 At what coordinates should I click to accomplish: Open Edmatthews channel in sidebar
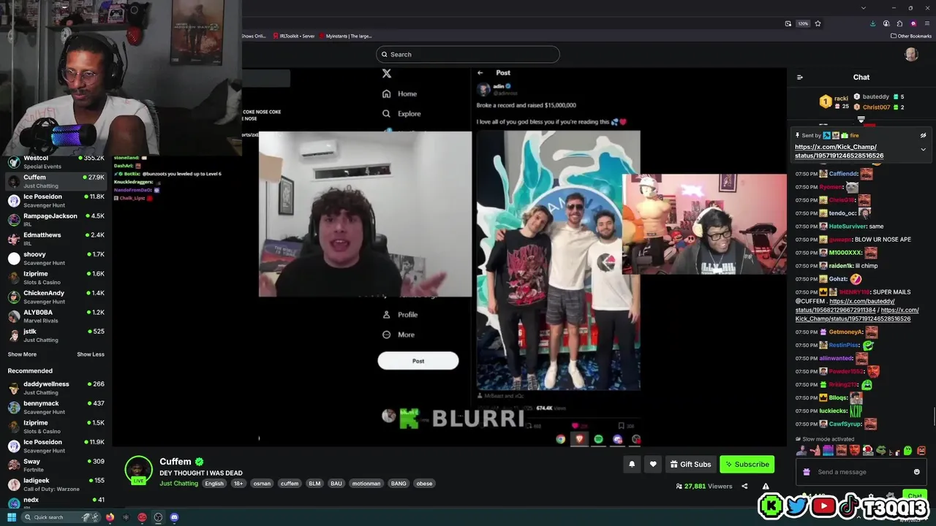(x=56, y=239)
